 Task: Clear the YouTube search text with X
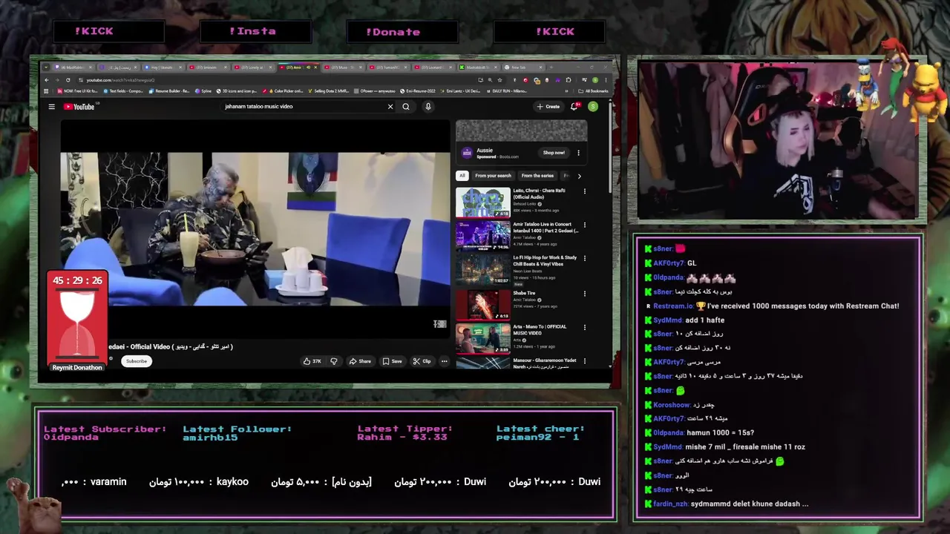(x=390, y=107)
